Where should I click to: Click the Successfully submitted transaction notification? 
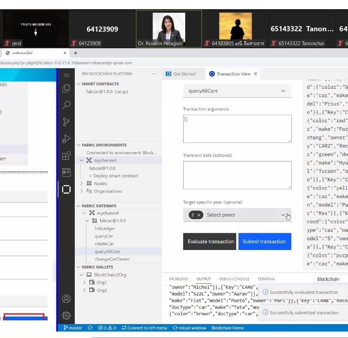304,313
